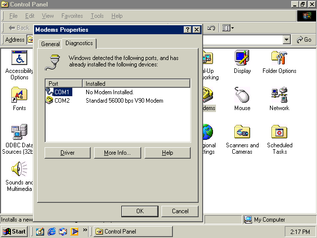The width and height of the screenshot is (317, 238).
Task: Open the Regional Settings globe icon
Action: [208, 132]
